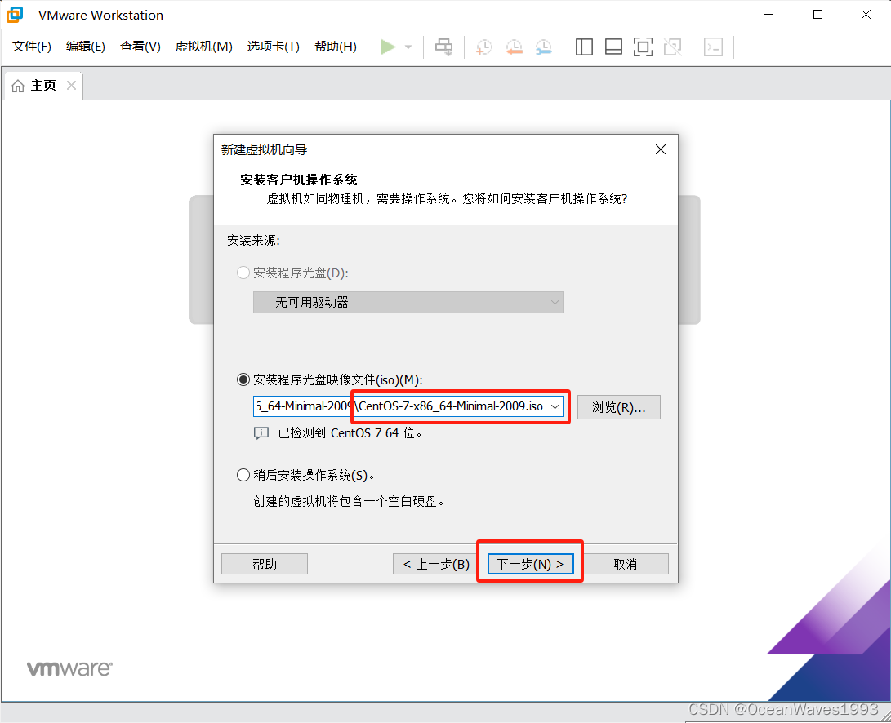Open the 文件(F) menu
The width and height of the screenshot is (891, 723).
point(32,47)
